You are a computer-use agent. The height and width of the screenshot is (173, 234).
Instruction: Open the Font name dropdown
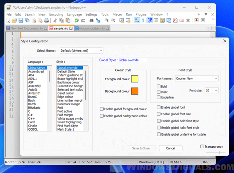tap(197, 78)
